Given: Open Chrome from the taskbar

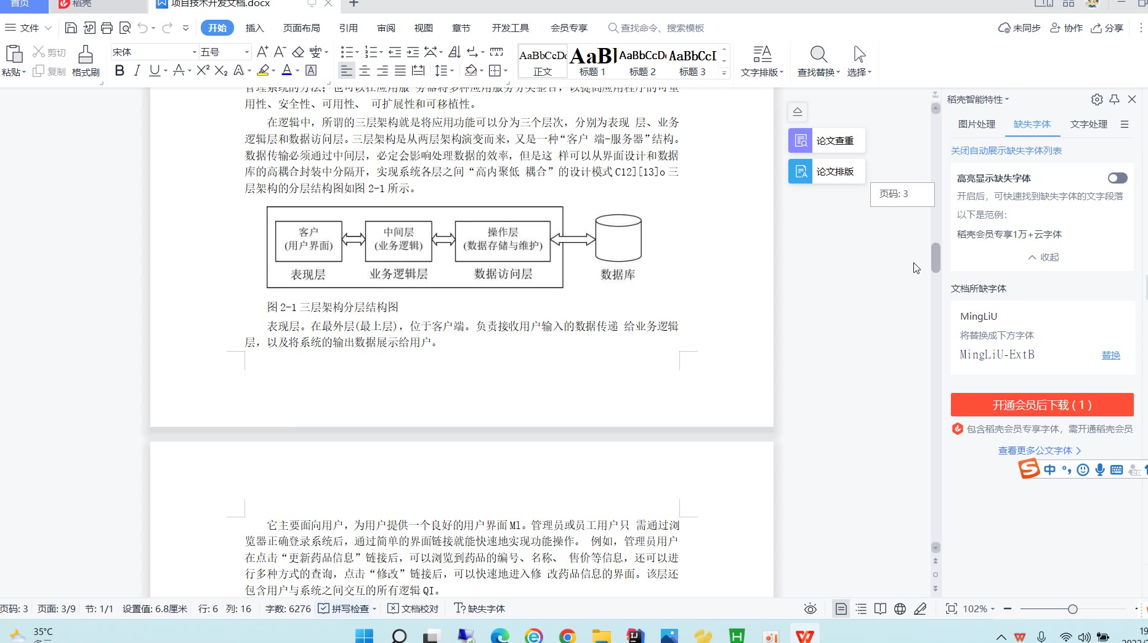Looking at the screenshot, I should pos(567,636).
